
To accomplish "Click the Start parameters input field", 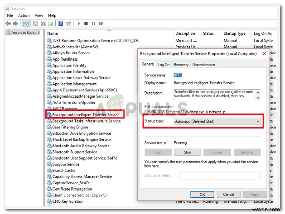I will [220, 176].
